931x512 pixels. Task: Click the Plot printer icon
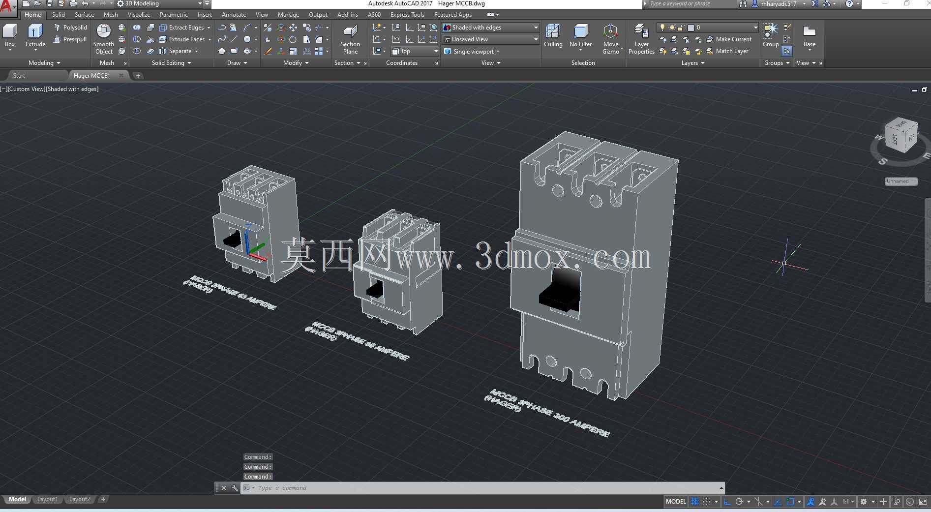[x=73, y=3]
